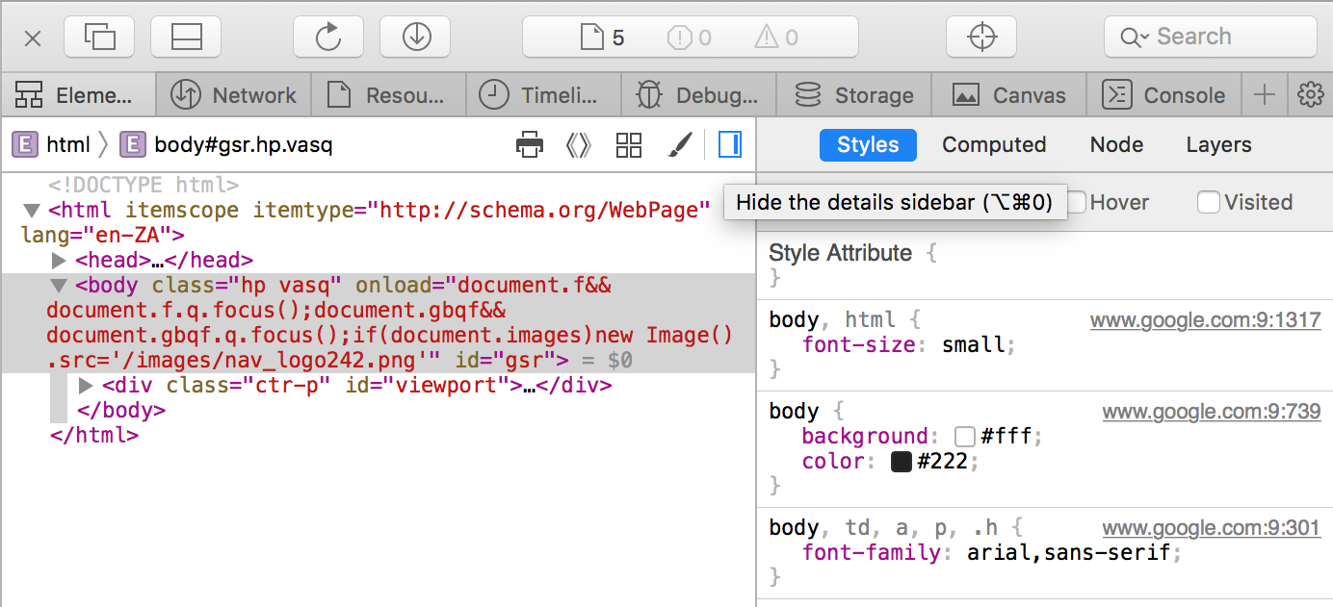
Task: Switch to the Elements tab
Action: tap(78, 95)
